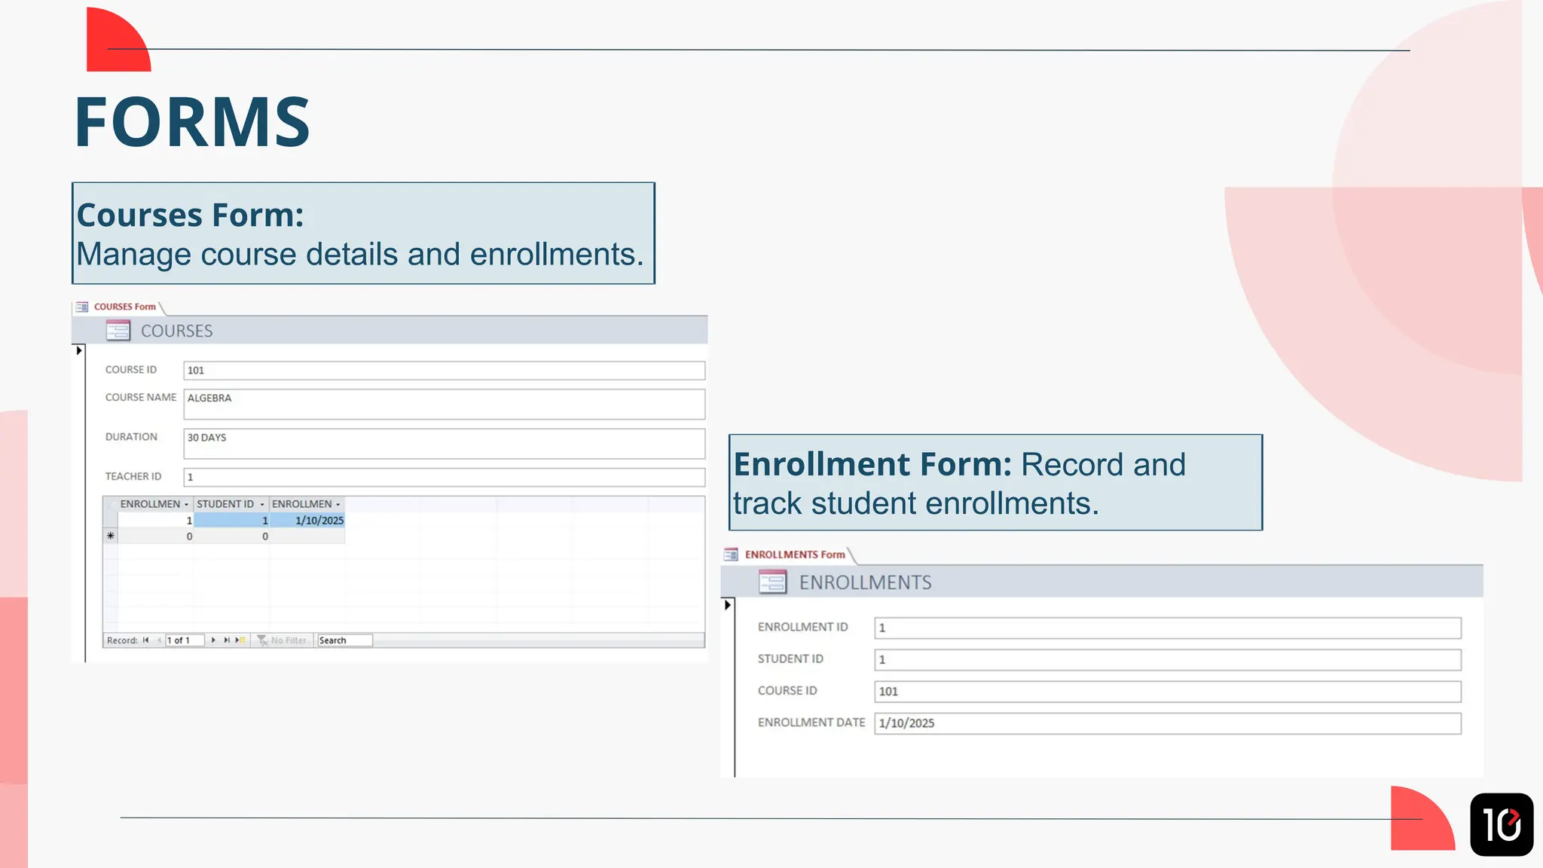Click the slide number 10 badge
The image size is (1543, 868).
(x=1502, y=824)
